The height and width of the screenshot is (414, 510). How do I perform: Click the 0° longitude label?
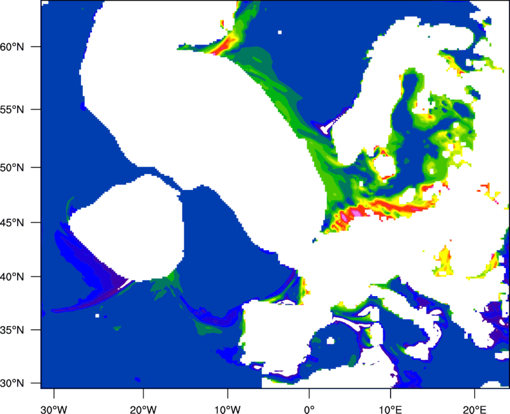coord(309,410)
